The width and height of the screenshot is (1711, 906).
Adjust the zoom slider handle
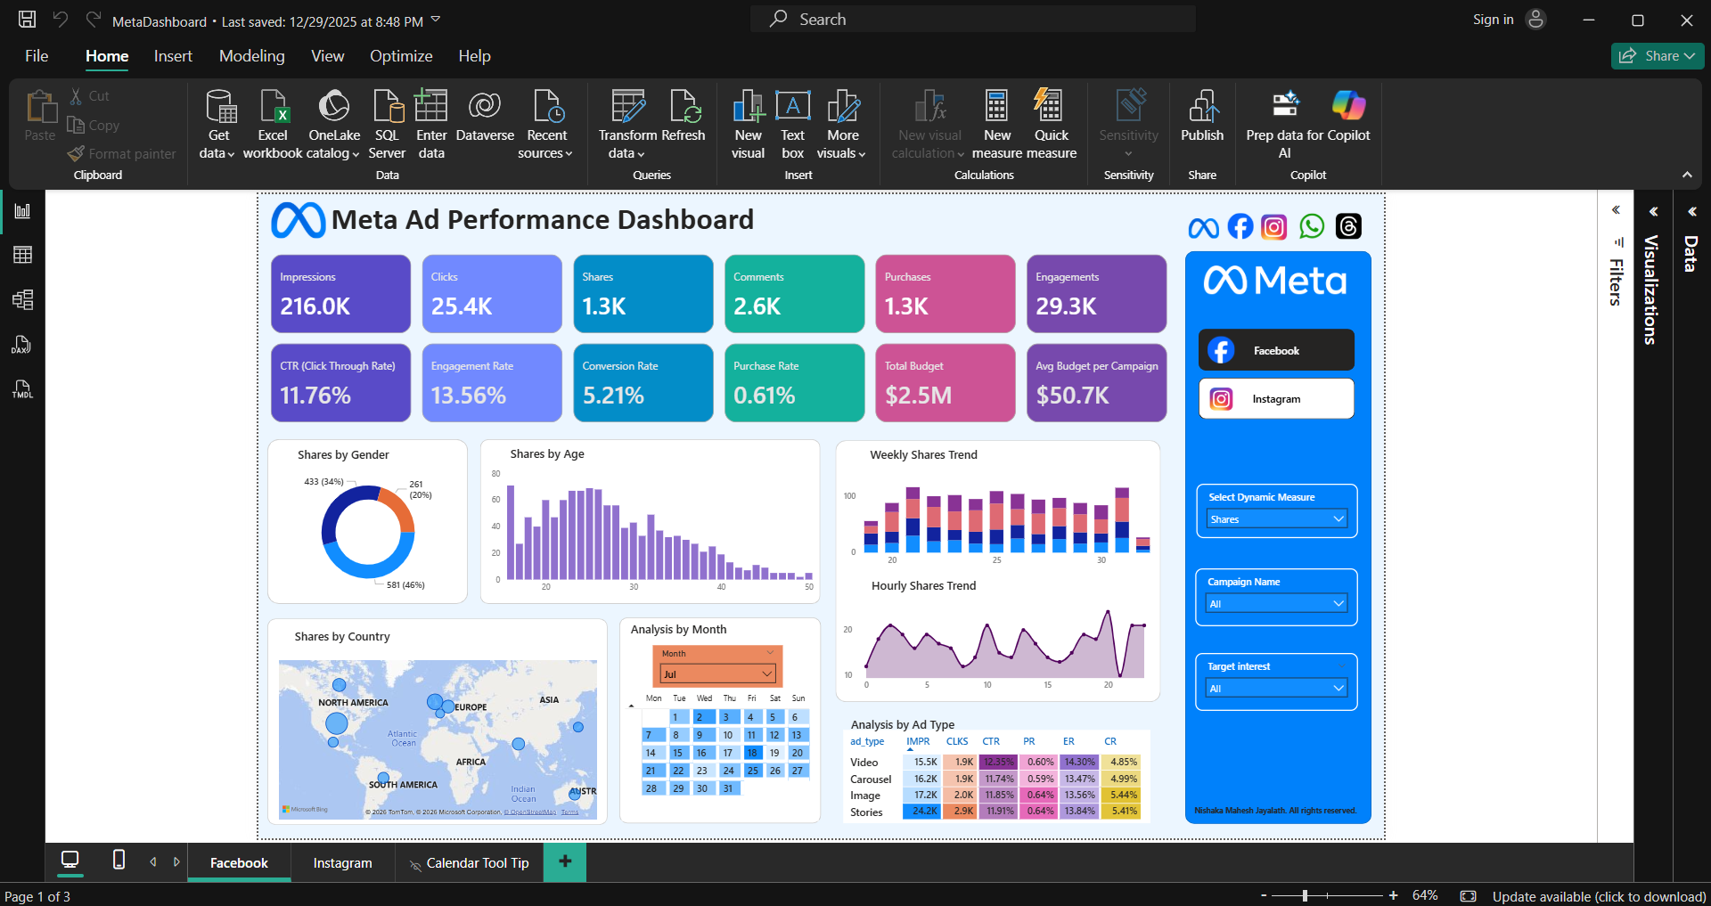tap(1305, 895)
